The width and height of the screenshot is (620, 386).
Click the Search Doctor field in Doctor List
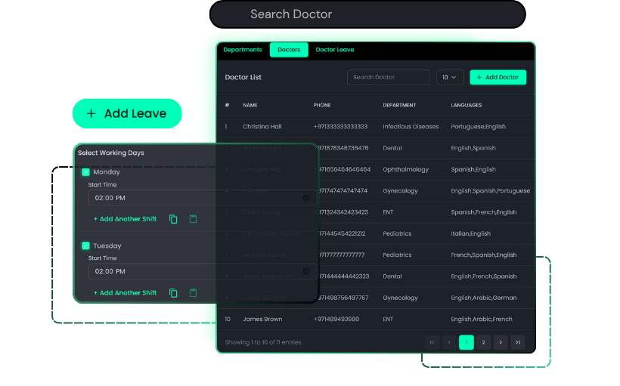389,77
